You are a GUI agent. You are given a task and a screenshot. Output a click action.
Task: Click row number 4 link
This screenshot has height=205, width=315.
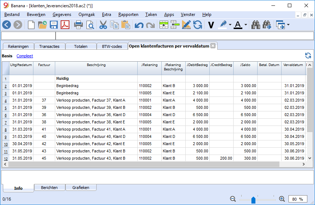[x=5, y=101]
